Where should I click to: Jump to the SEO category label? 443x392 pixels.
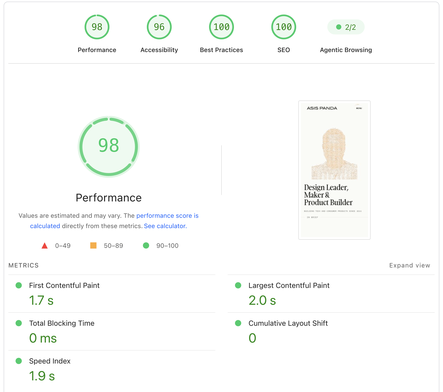click(x=284, y=50)
